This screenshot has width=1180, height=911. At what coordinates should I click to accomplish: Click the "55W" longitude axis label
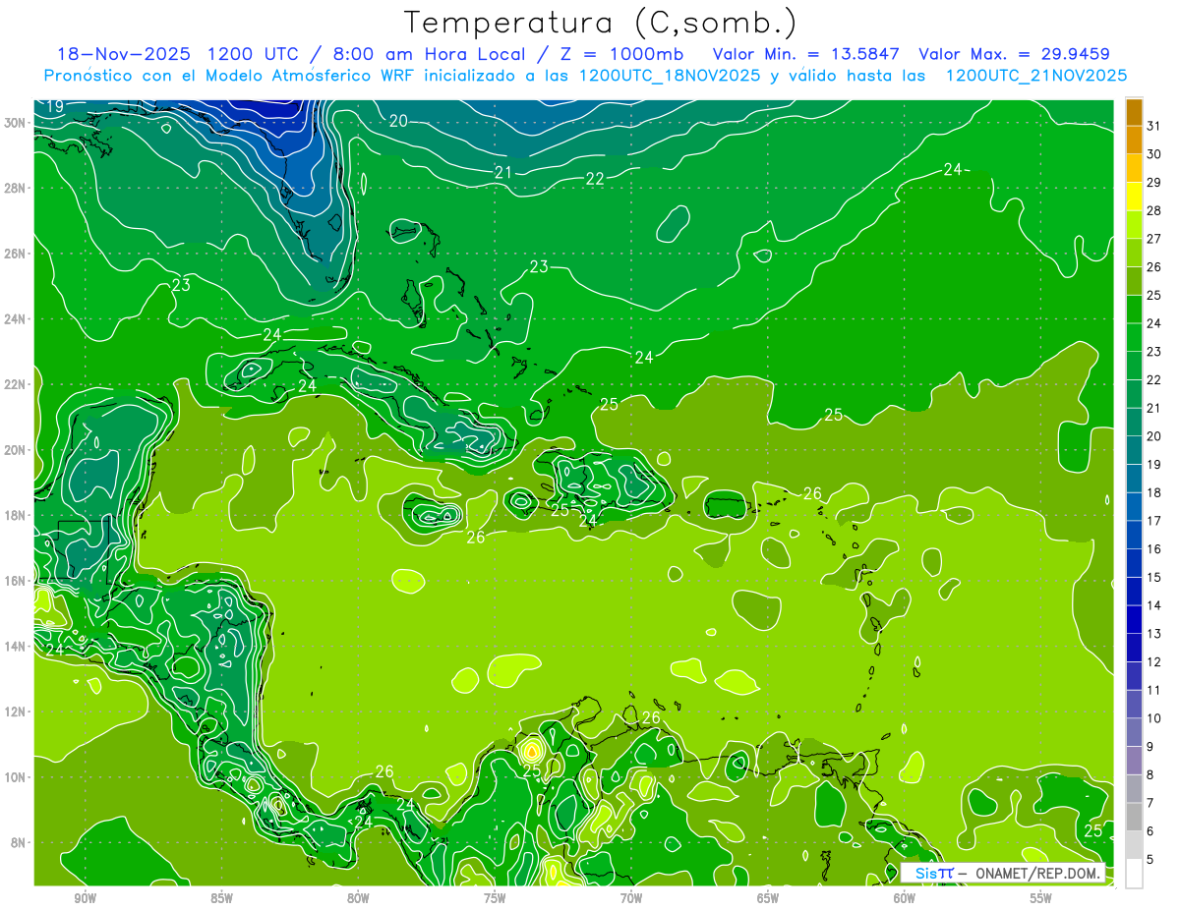(1041, 898)
